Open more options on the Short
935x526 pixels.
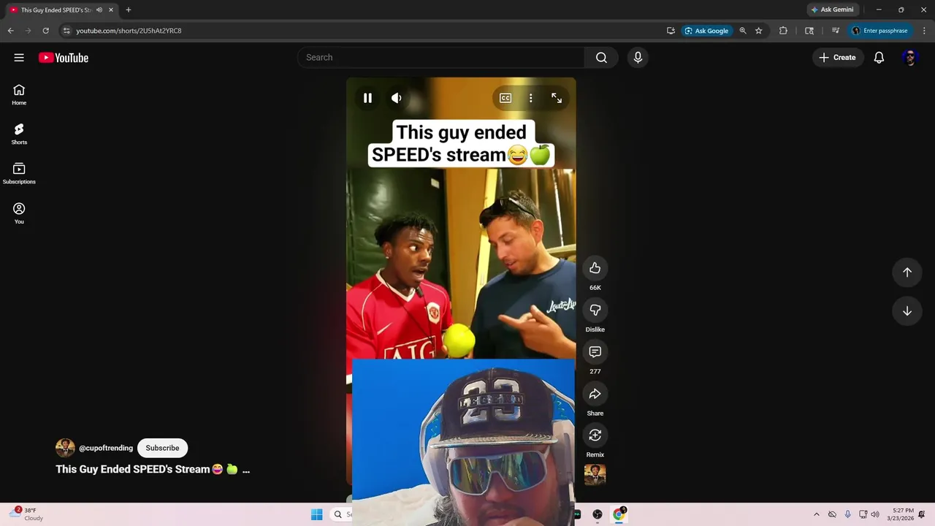[x=531, y=98]
